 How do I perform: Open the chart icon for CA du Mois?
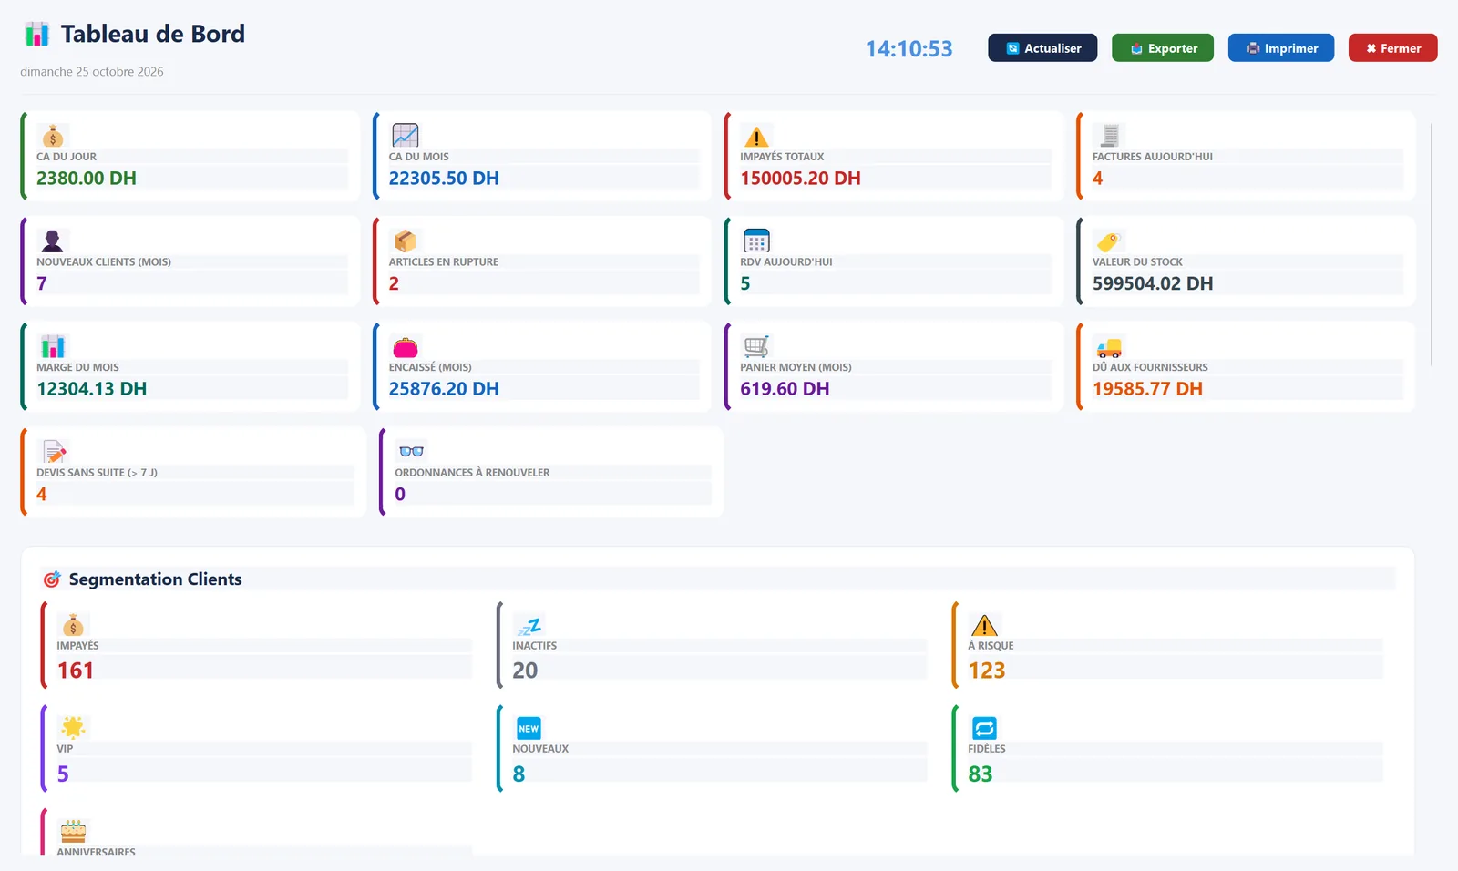coord(406,136)
